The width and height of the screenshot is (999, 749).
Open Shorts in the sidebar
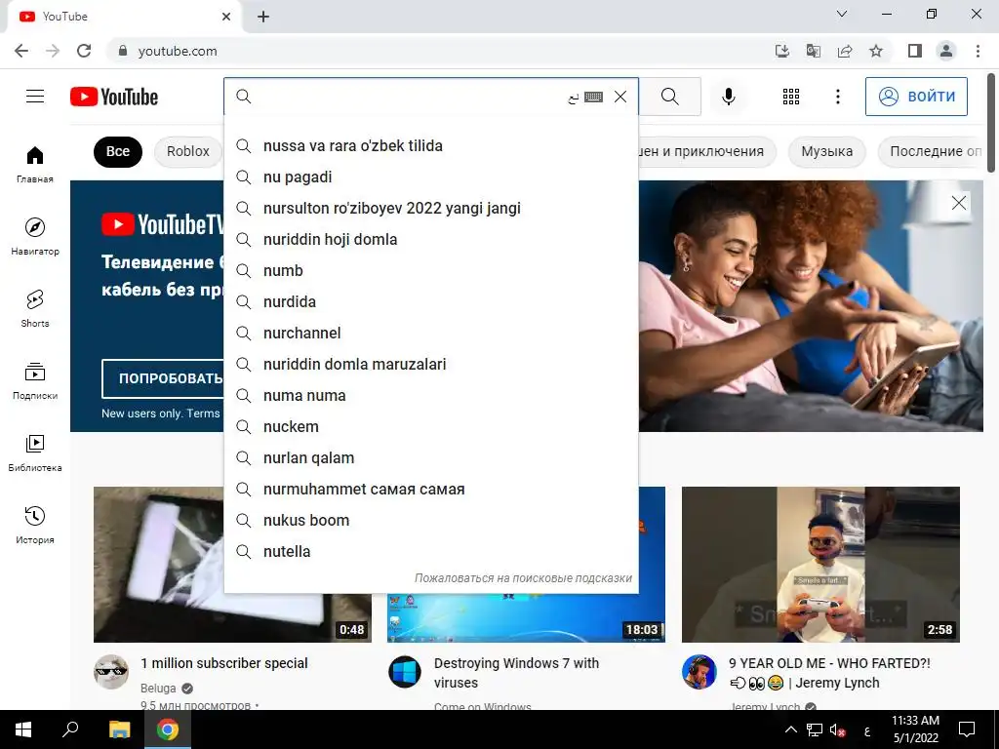(34, 308)
